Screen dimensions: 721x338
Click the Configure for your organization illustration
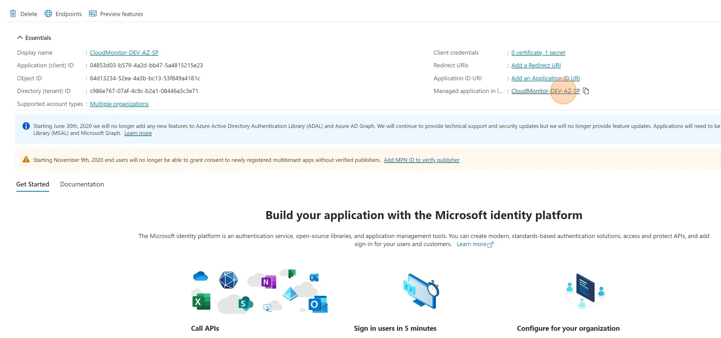click(x=586, y=291)
